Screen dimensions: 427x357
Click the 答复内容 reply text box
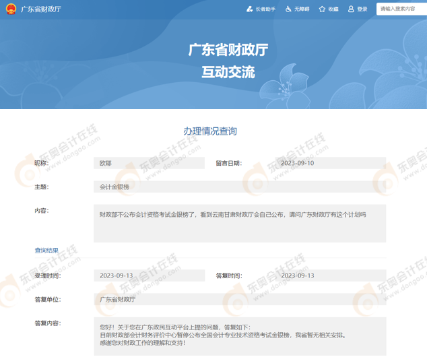[x=239, y=335]
